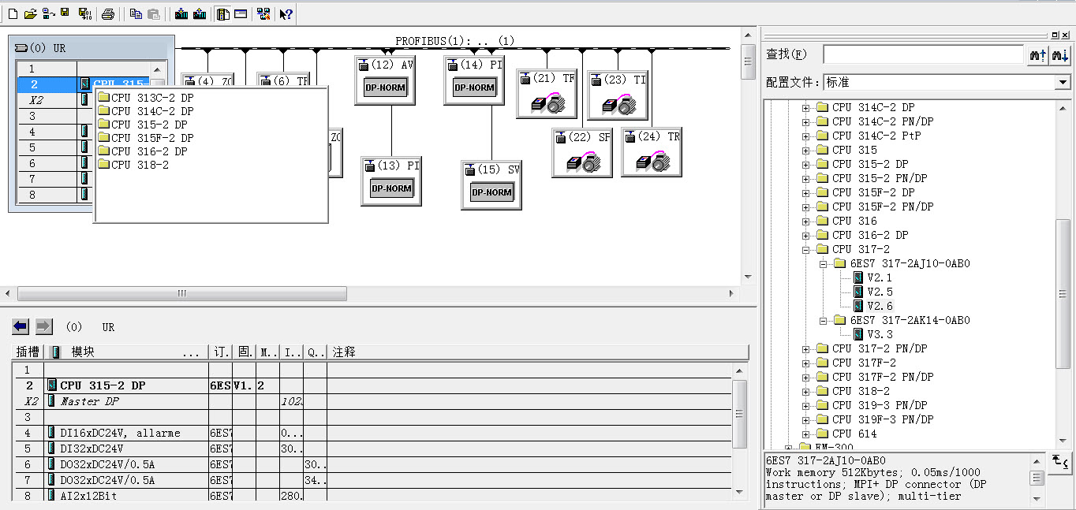Viewport: 1076px width, 510px height.
Task: Select V2.6 under 6ES7 317-2AJ10-0AB0
Action: 880,306
